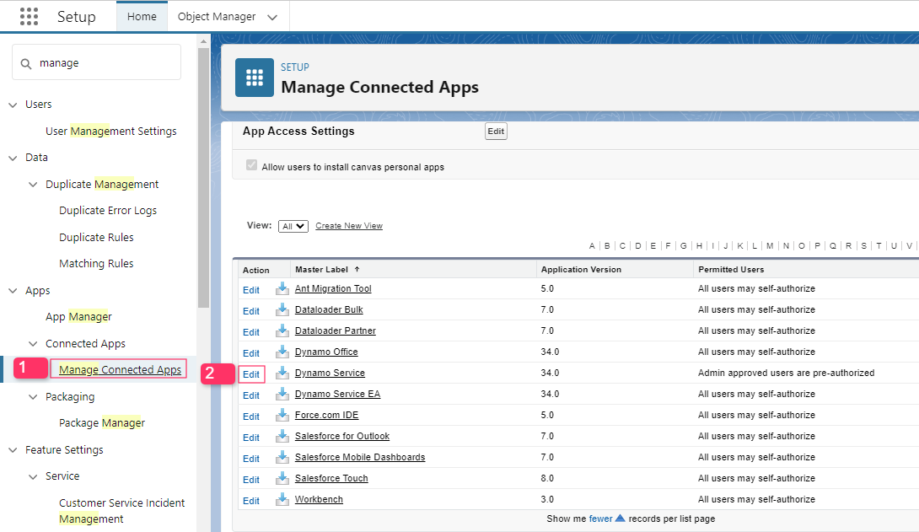Collapse the Users section in sidebar
This screenshot has height=532, width=919.
pos(13,105)
